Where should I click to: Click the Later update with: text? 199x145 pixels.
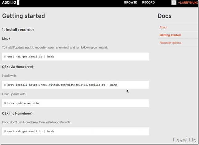coord(14,94)
